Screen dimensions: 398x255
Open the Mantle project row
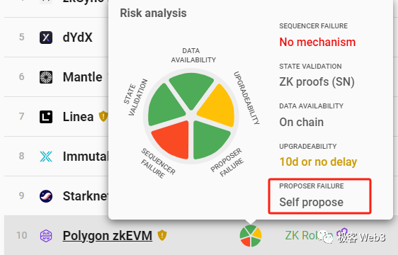point(57,77)
